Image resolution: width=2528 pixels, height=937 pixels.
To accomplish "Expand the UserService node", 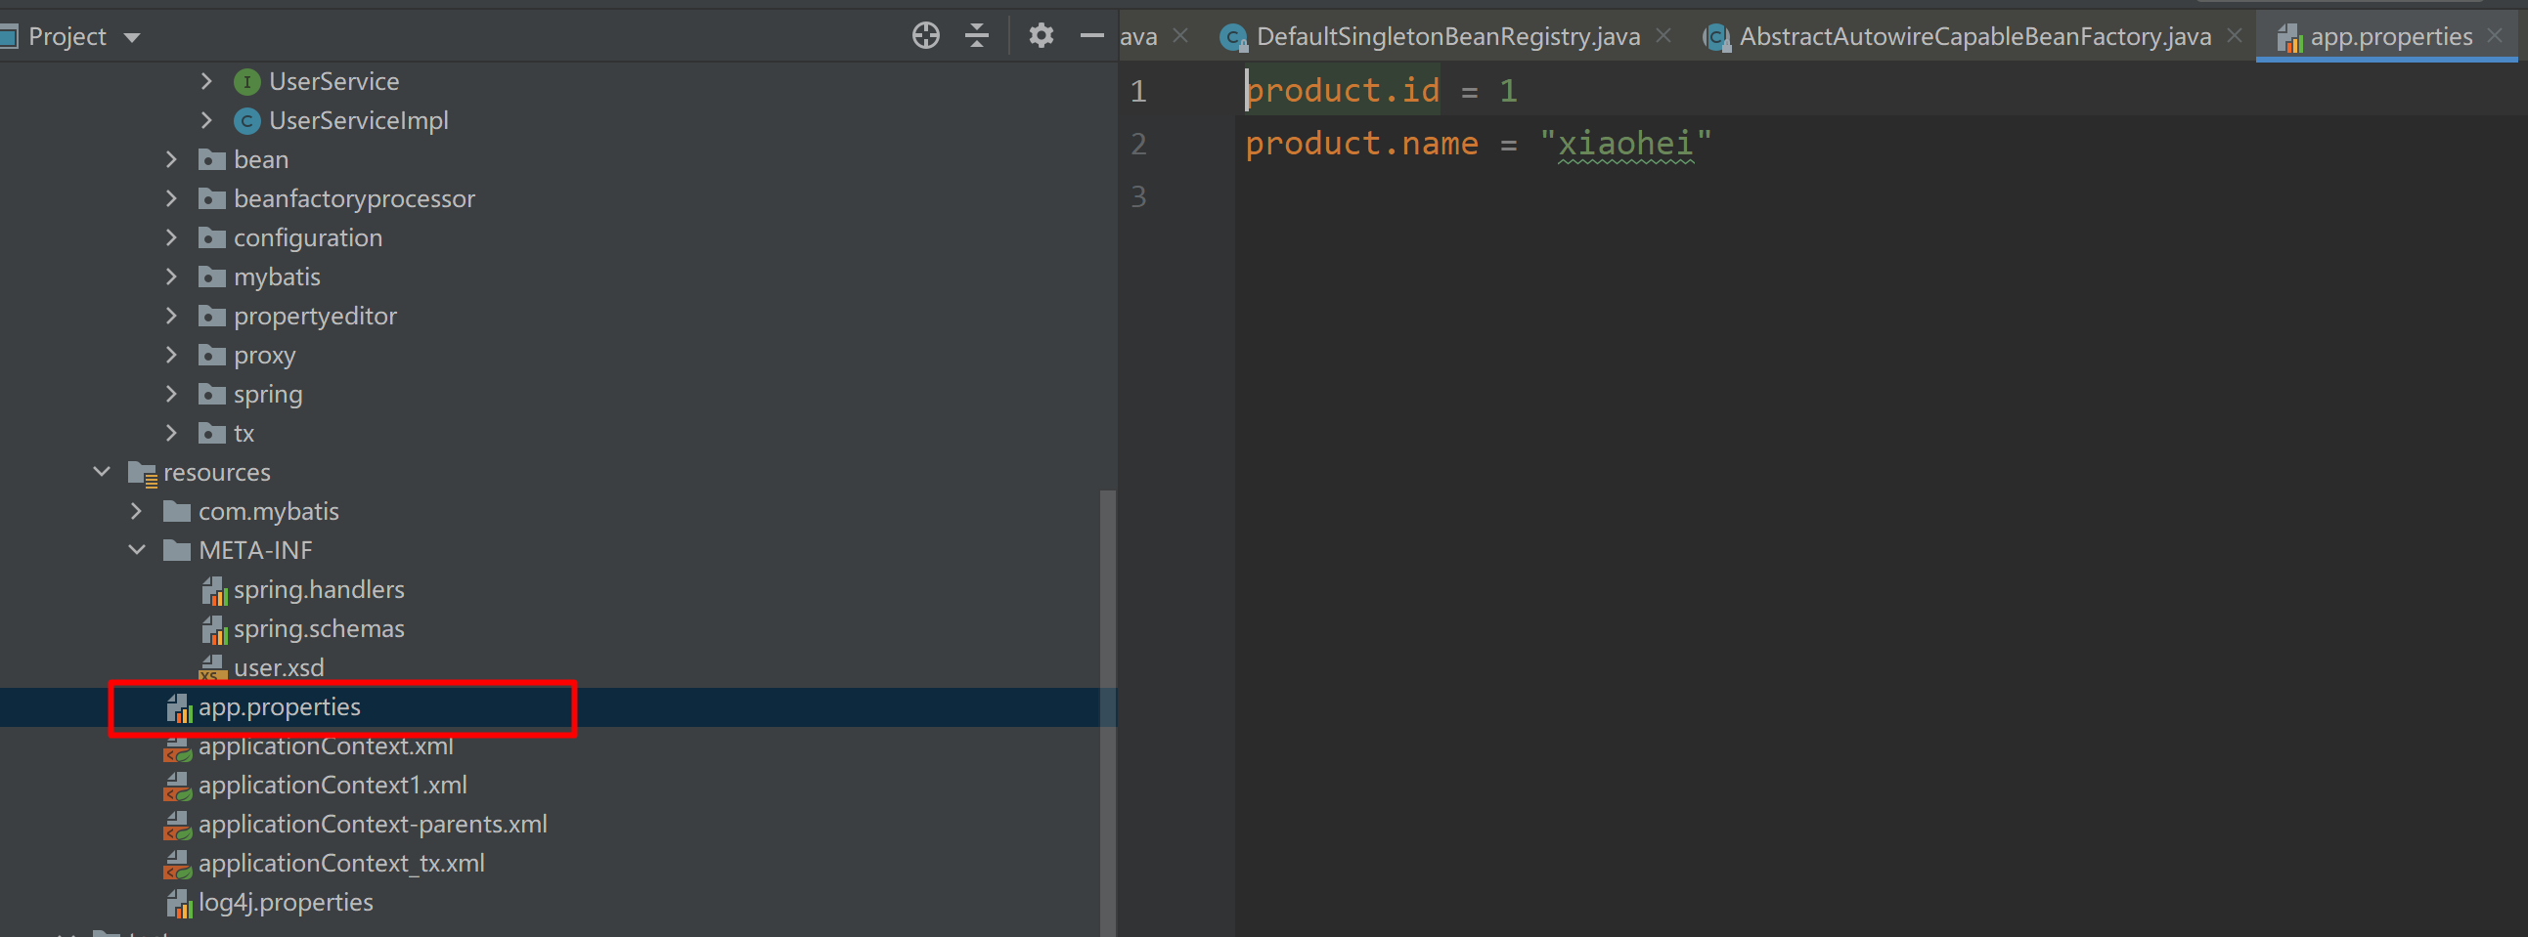I will pyautogui.click(x=206, y=81).
